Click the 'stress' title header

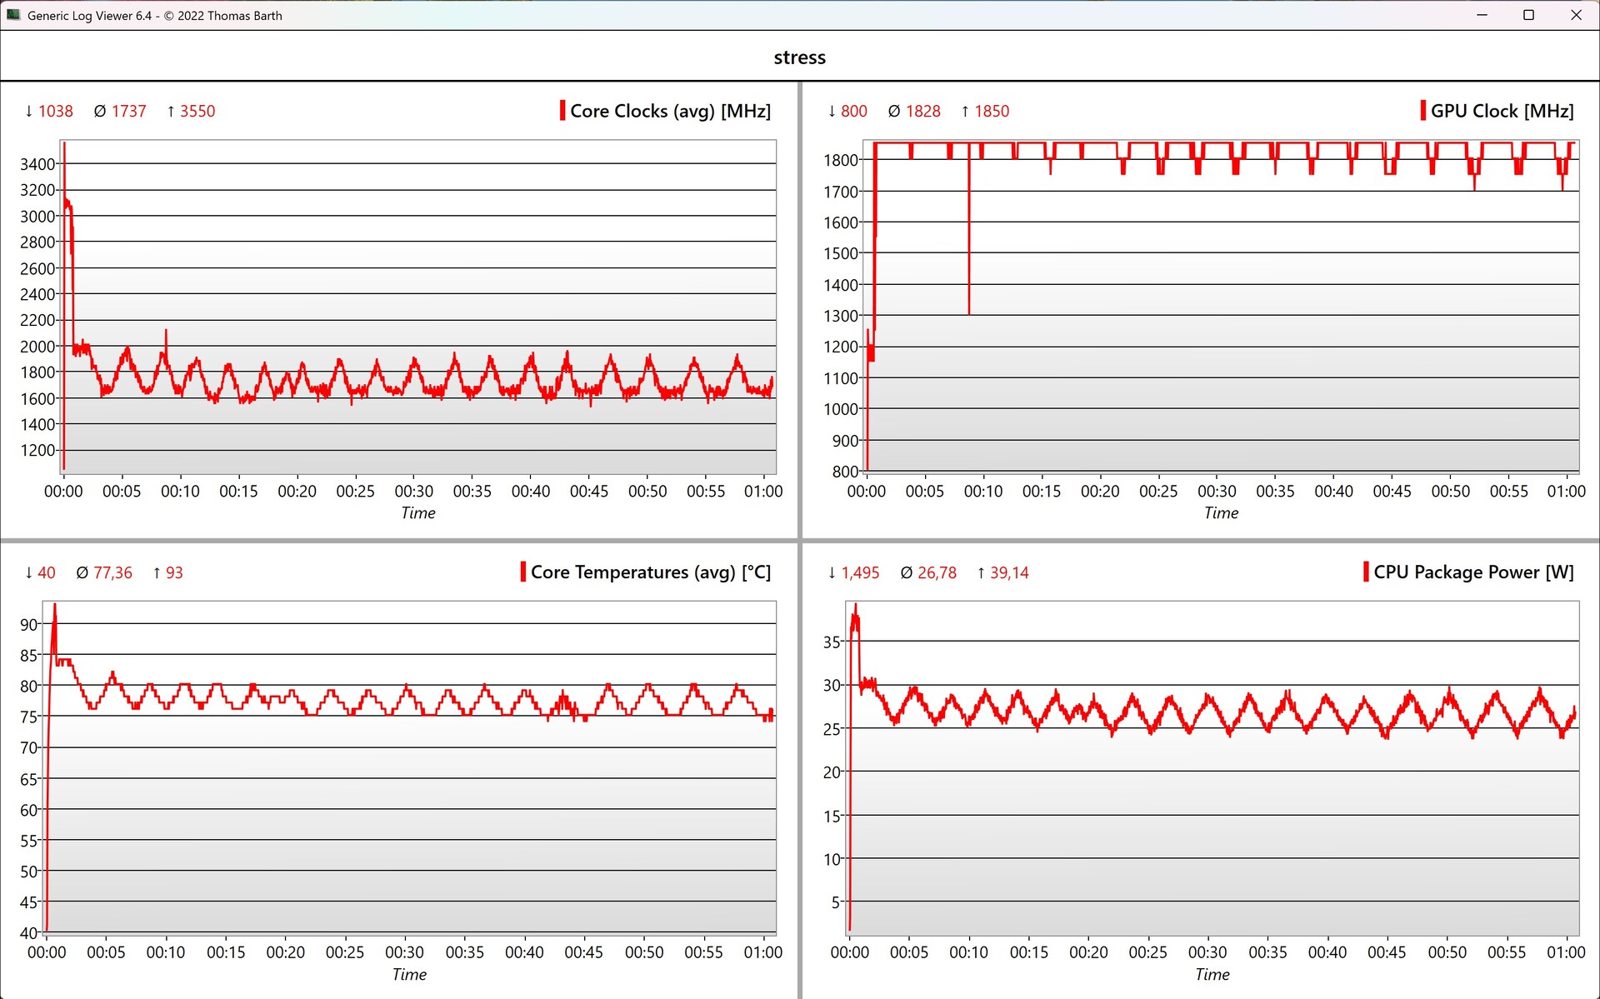point(799,57)
